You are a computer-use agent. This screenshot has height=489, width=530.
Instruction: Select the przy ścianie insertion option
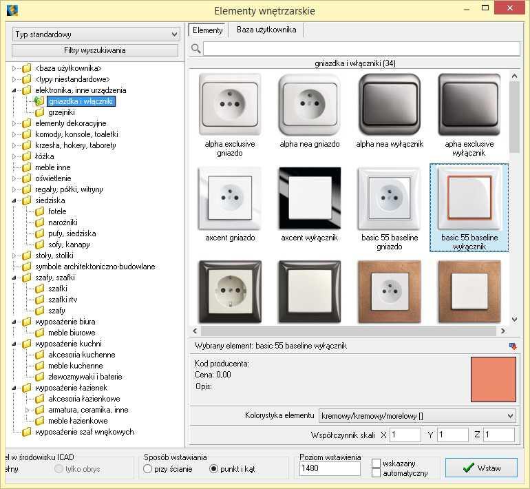147,469
